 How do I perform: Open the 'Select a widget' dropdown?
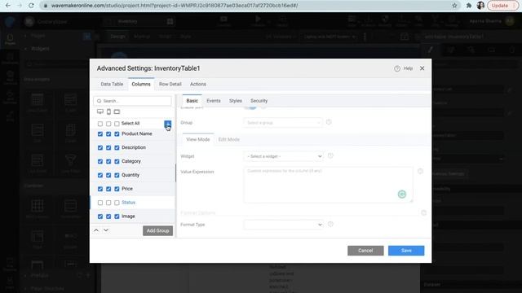(x=283, y=156)
